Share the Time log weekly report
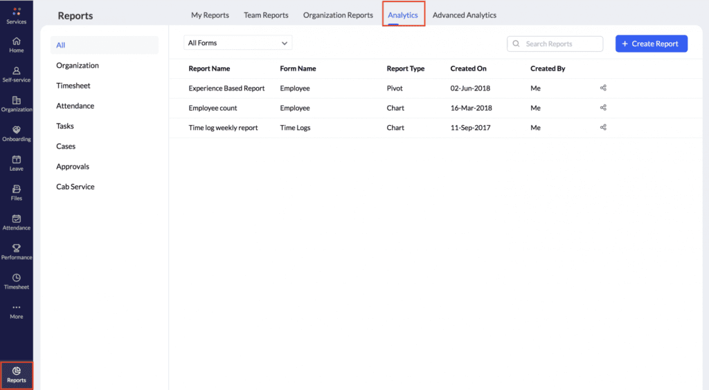 pyautogui.click(x=604, y=127)
